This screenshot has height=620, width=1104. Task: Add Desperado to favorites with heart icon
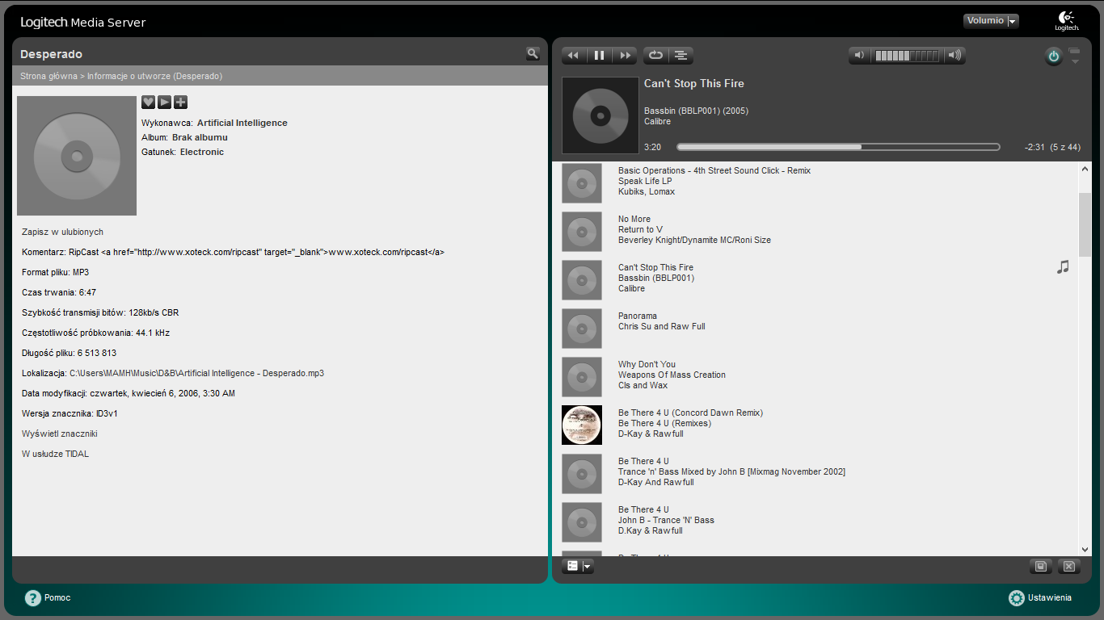[148, 102]
